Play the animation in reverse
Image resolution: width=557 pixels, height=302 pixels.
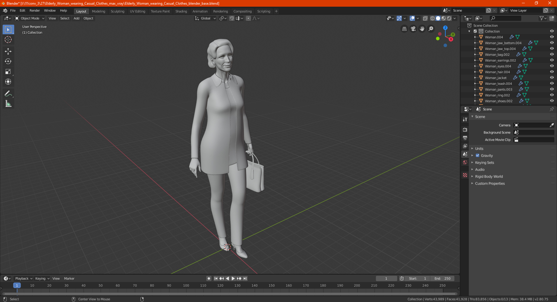(x=227, y=278)
